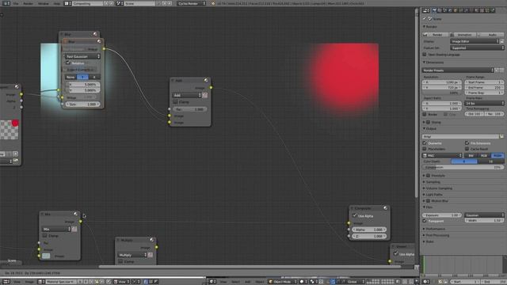Click the Audio render button
Screen dimensions: 507x285
click(490, 35)
